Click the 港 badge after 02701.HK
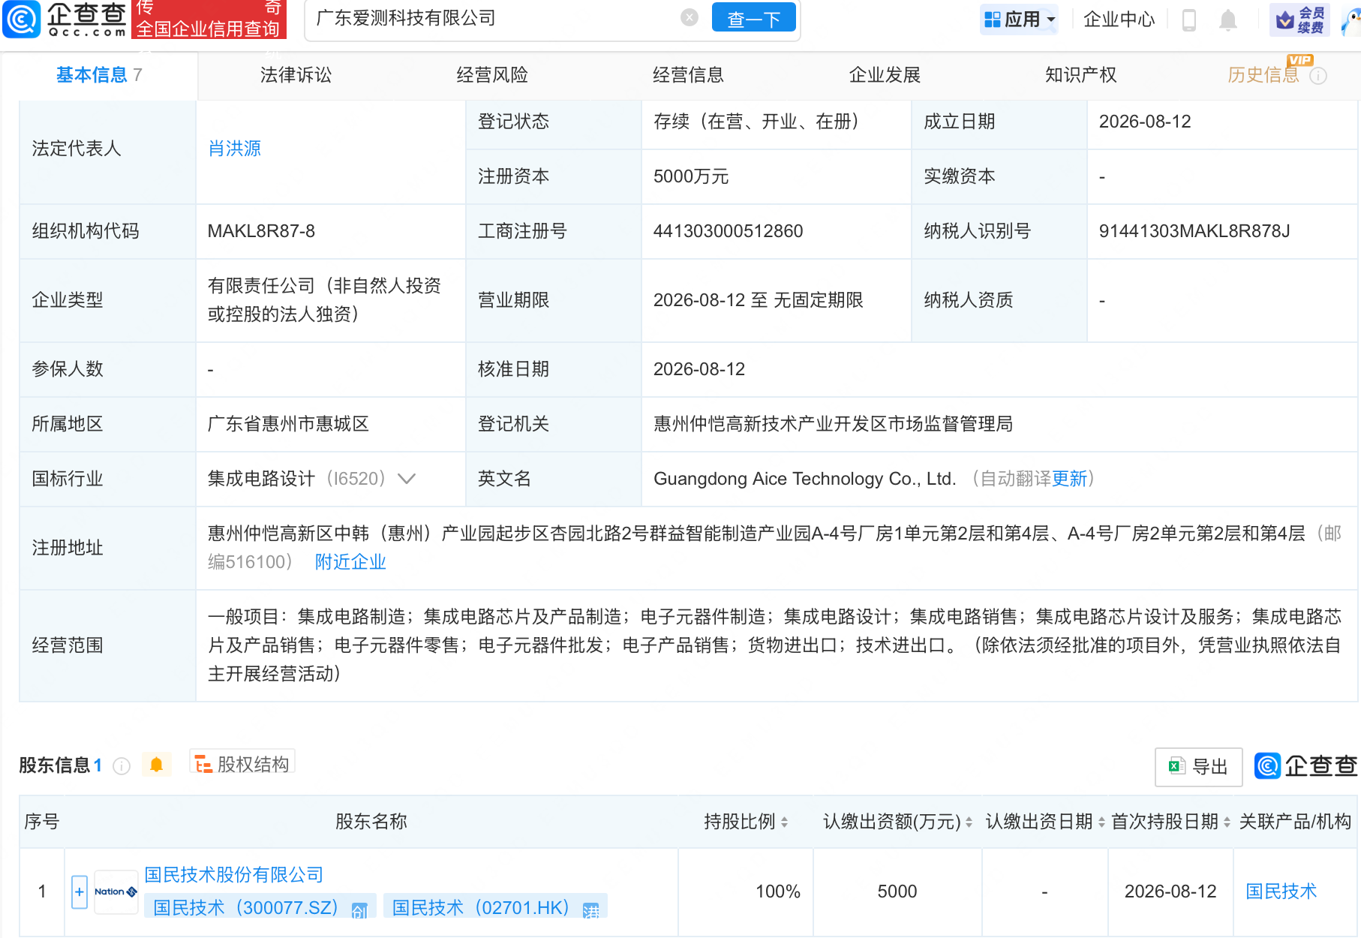 pos(591,910)
